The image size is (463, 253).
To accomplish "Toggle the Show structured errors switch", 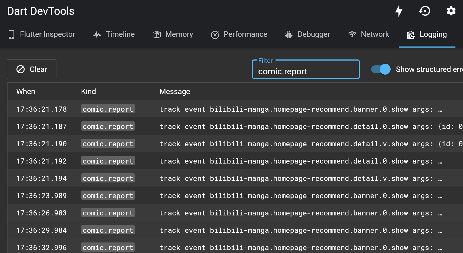I will [x=381, y=69].
